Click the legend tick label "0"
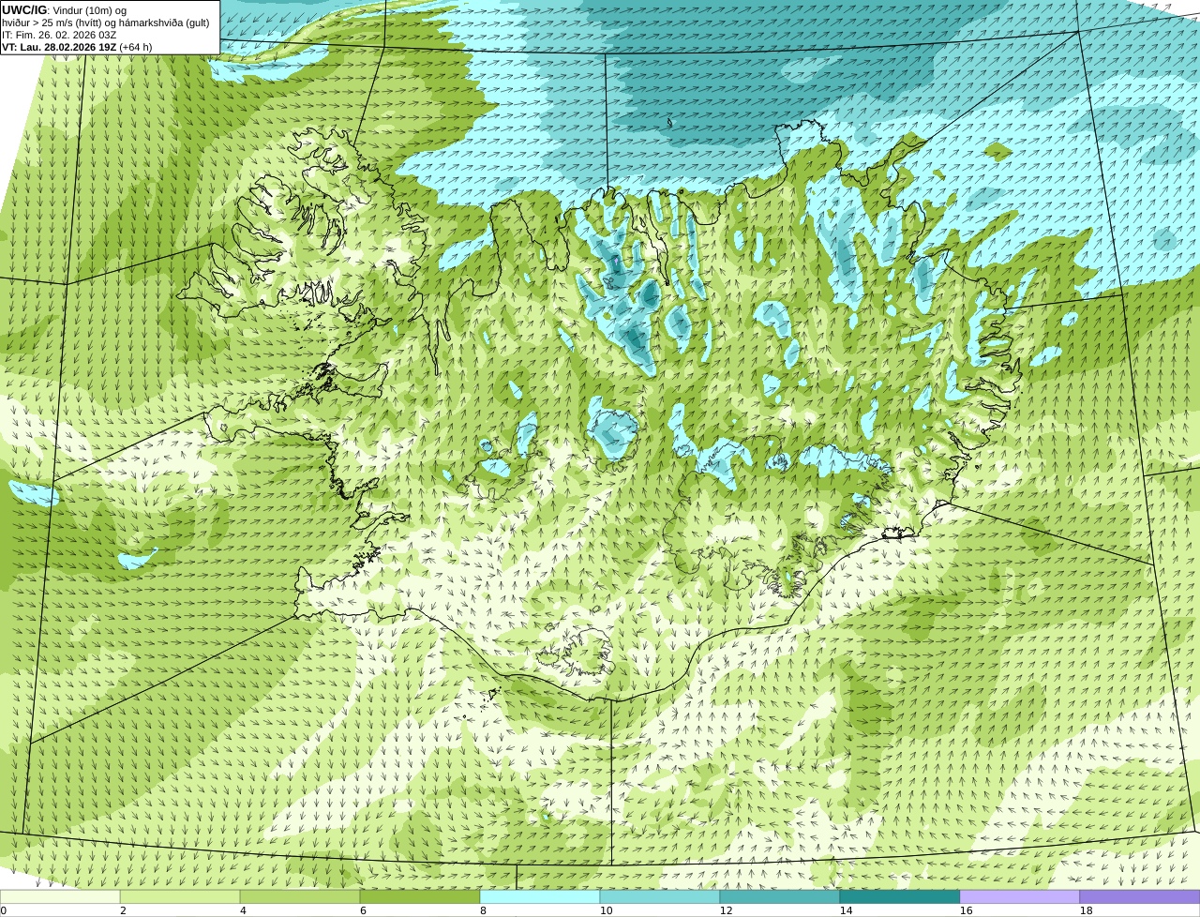 coord(3,910)
